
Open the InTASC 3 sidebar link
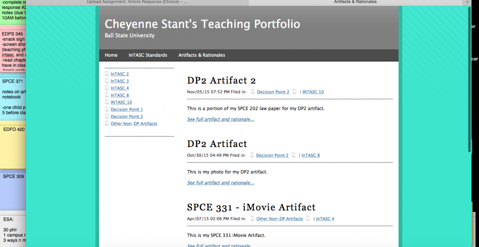tap(120, 81)
